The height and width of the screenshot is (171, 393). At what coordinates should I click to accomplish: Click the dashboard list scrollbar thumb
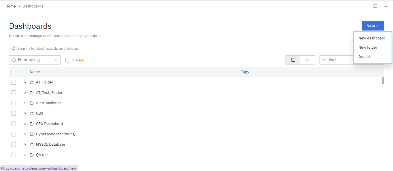pyautogui.click(x=383, y=81)
